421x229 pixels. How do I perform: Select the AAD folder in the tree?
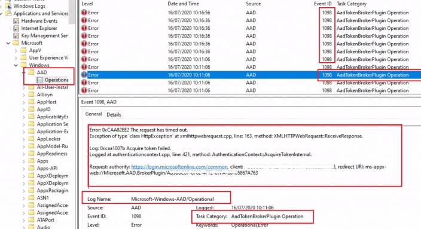coord(42,72)
